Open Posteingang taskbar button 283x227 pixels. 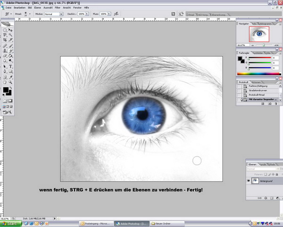pos(96,224)
